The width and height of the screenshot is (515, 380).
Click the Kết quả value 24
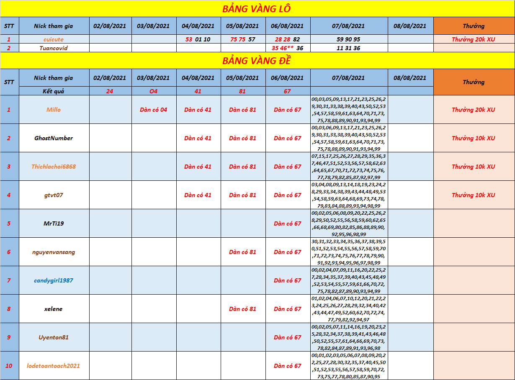tap(110, 91)
